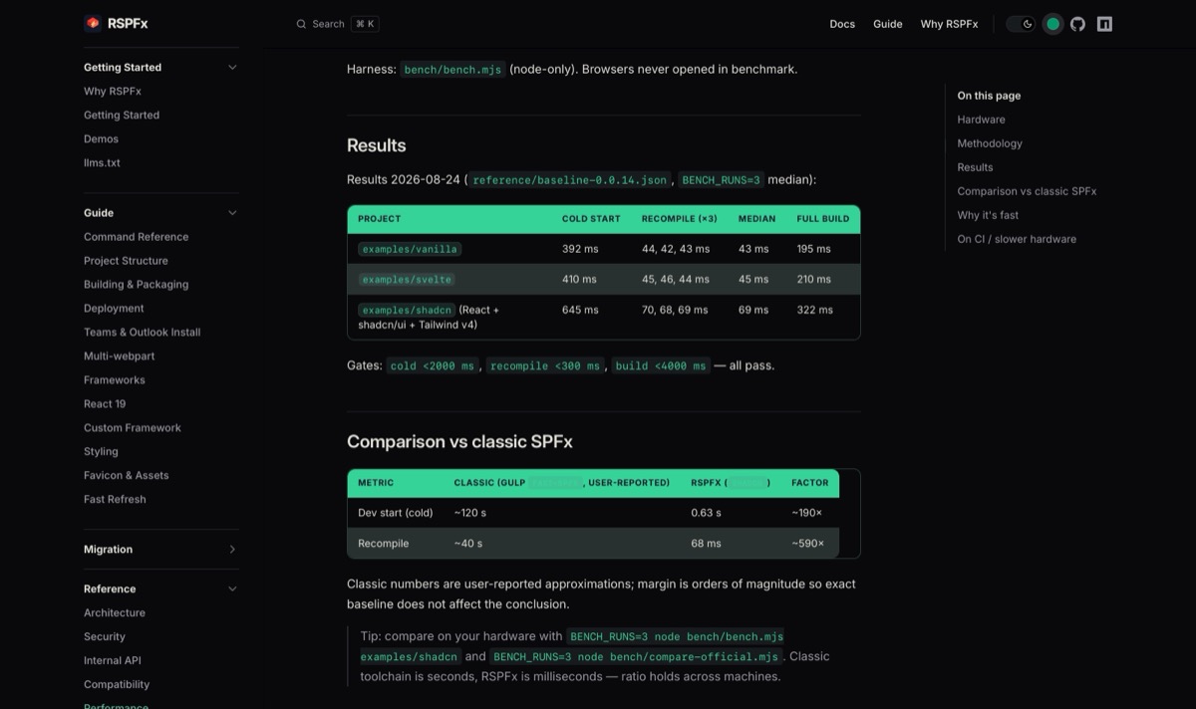Click ~190× factor cell
The height and width of the screenshot is (709, 1196).
(x=806, y=513)
